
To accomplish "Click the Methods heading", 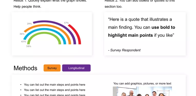I will pyautogui.click(x=25, y=68).
